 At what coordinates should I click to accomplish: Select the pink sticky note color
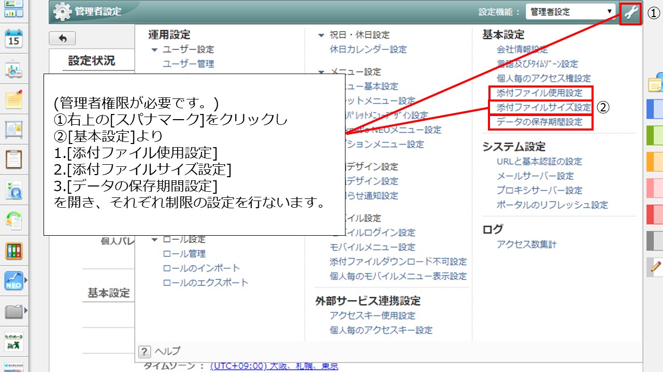pos(655,188)
